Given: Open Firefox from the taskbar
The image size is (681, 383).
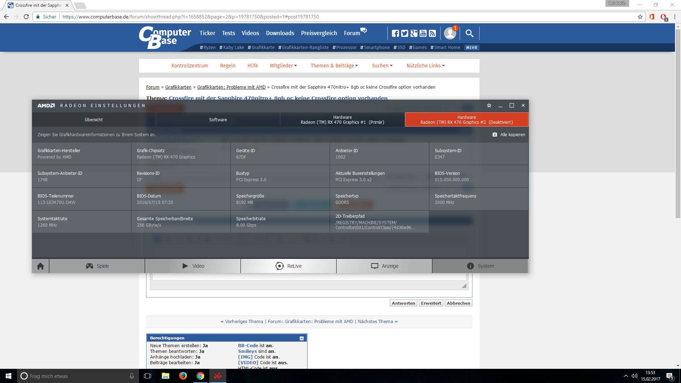Looking at the screenshot, I should [x=183, y=376].
